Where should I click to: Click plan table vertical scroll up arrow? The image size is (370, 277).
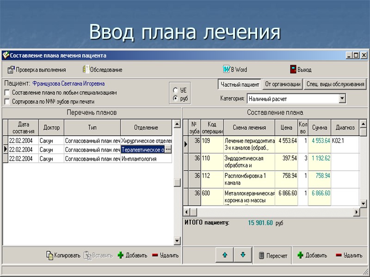(x=364, y=124)
